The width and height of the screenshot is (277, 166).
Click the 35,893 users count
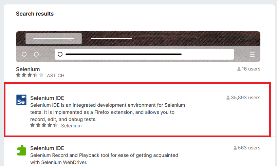pos(245,98)
